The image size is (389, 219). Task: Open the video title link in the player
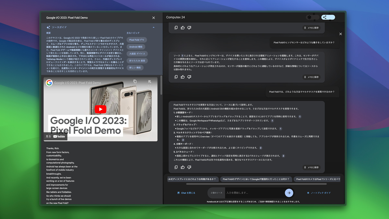point(78,83)
